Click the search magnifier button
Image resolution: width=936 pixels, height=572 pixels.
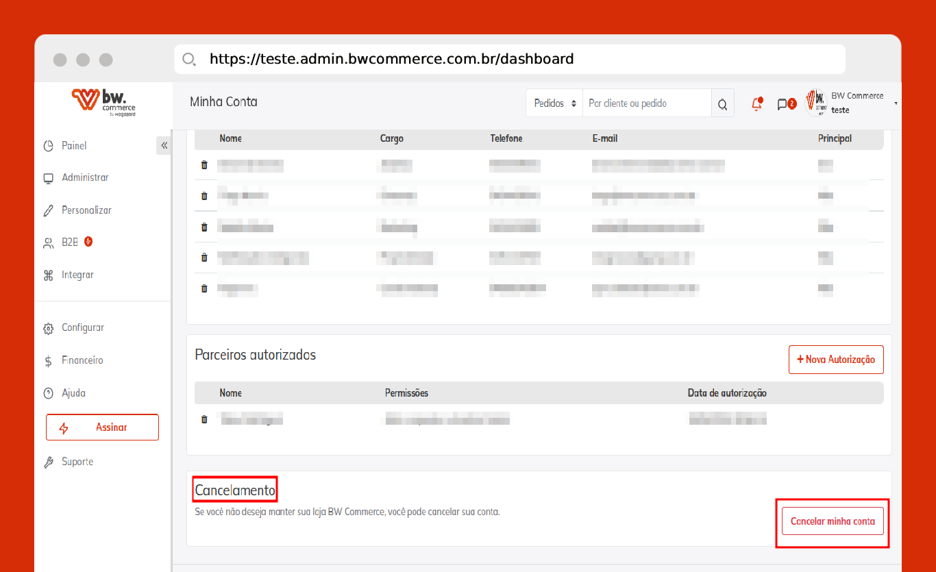[722, 104]
